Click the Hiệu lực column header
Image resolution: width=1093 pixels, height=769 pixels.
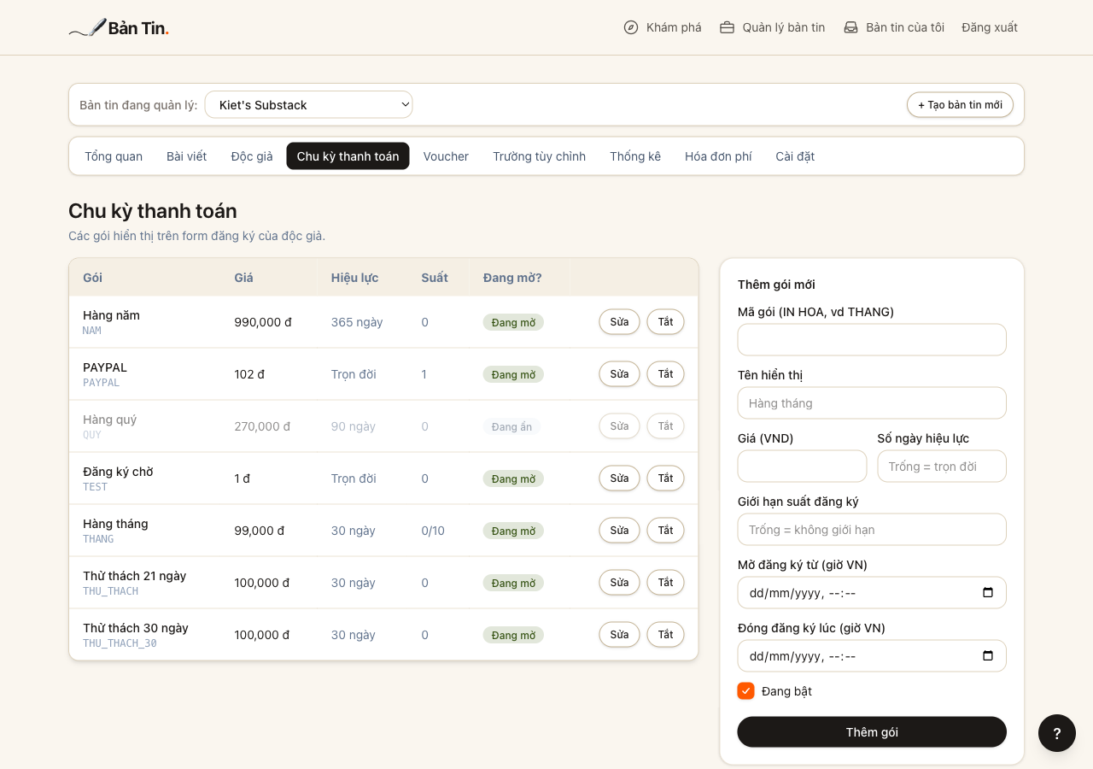coord(354,278)
